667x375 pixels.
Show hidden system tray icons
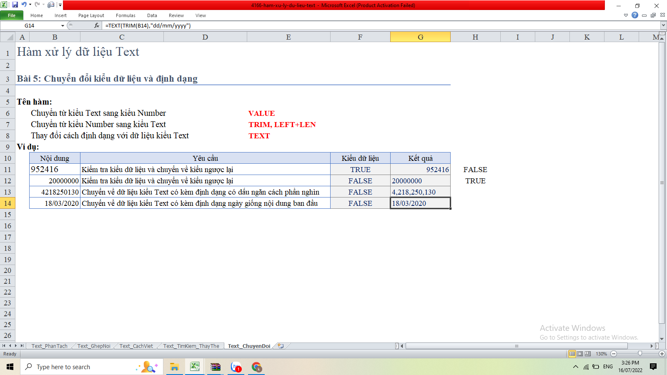coord(576,367)
